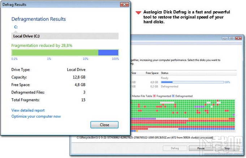Image resolution: width=246 pixels, height=158 pixels.
Task: Close the main Disk Defrag window
Action: [238, 38]
